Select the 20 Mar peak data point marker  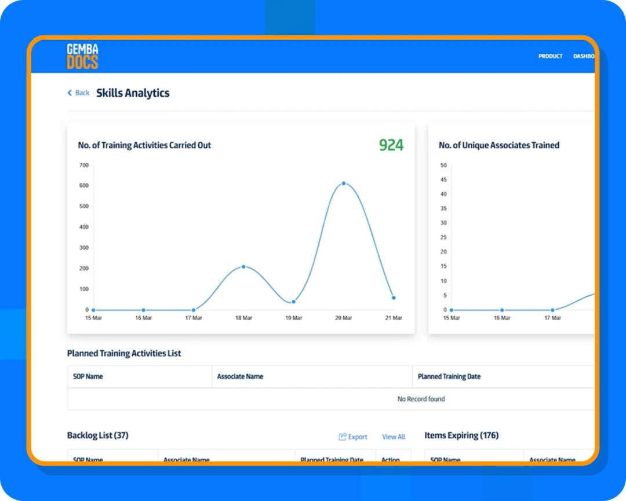[x=344, y=182]
